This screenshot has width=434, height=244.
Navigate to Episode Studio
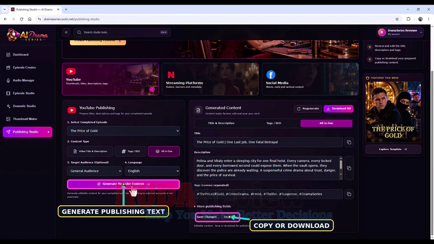pyautogui.click(x=28, y=93)
